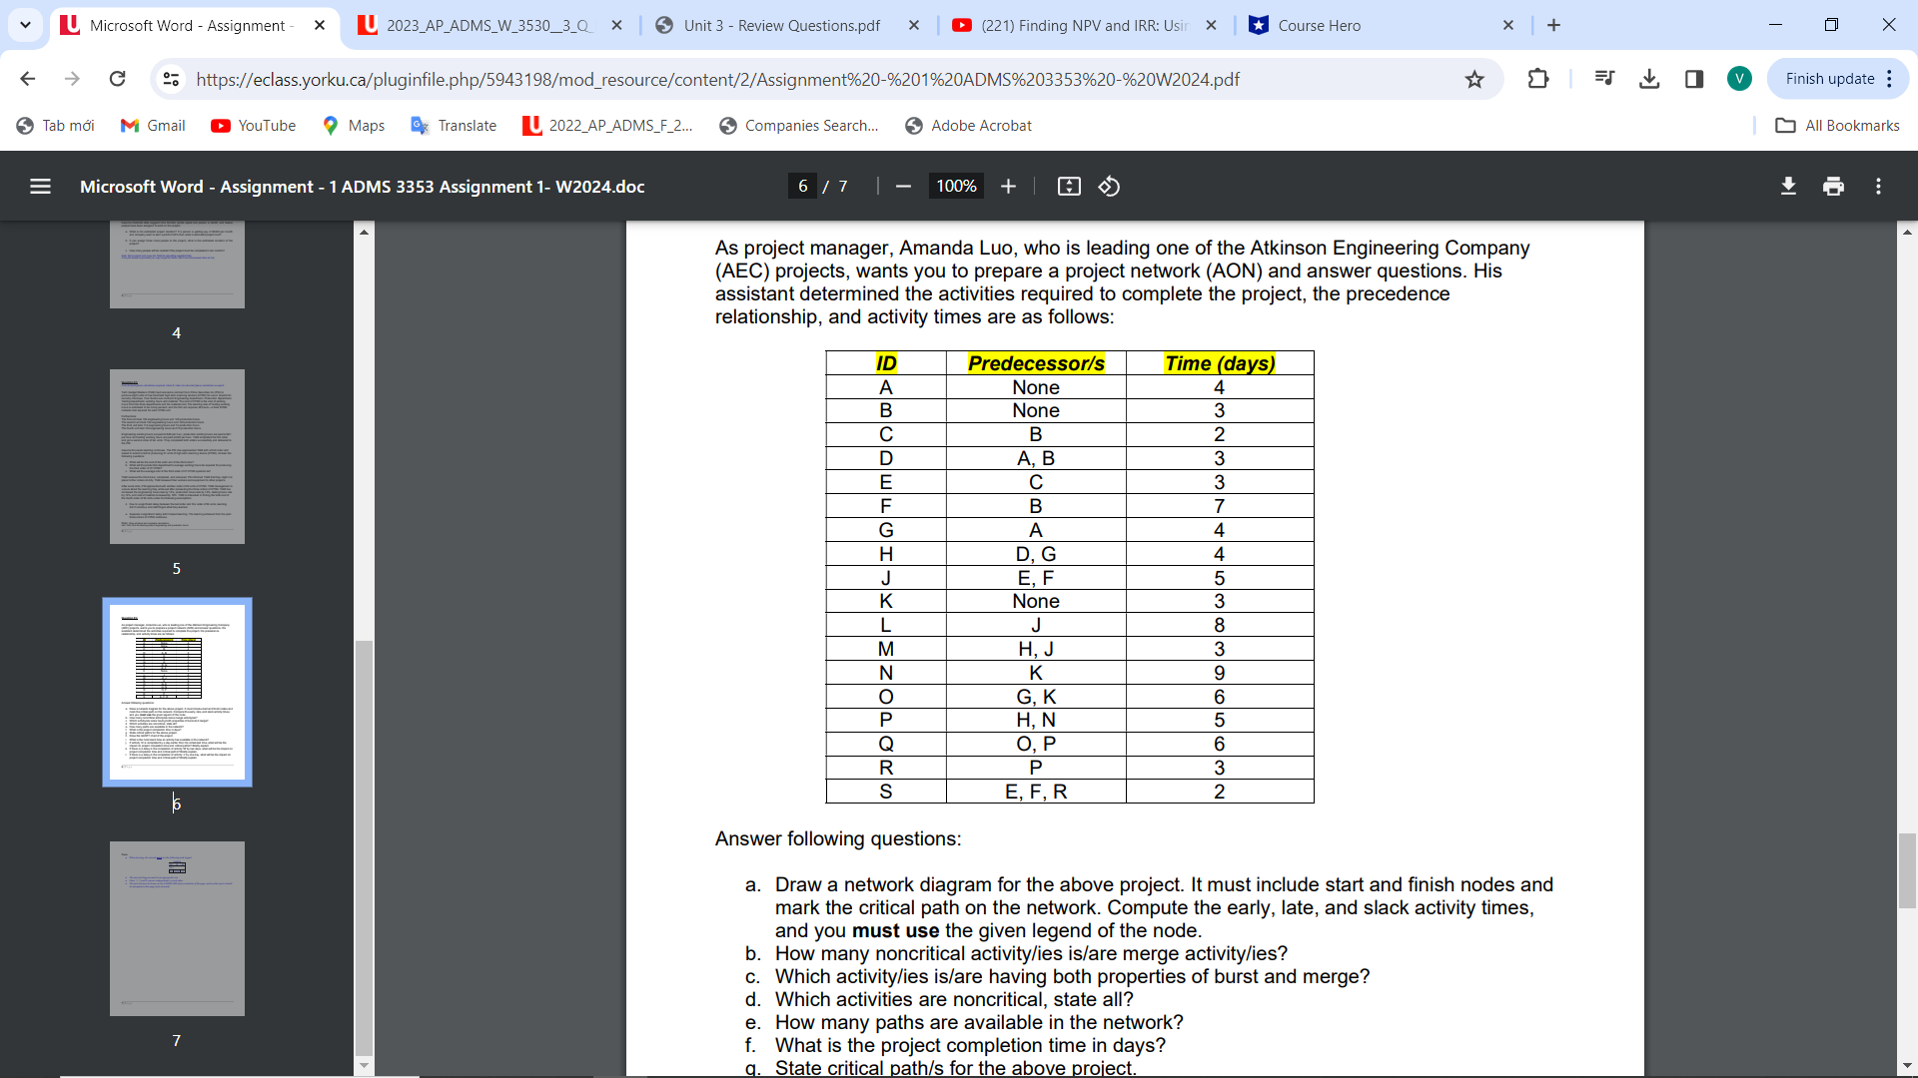Bookmark the current page with the star
The height and width of the screenshot is (1078, 1918).
1474,78
